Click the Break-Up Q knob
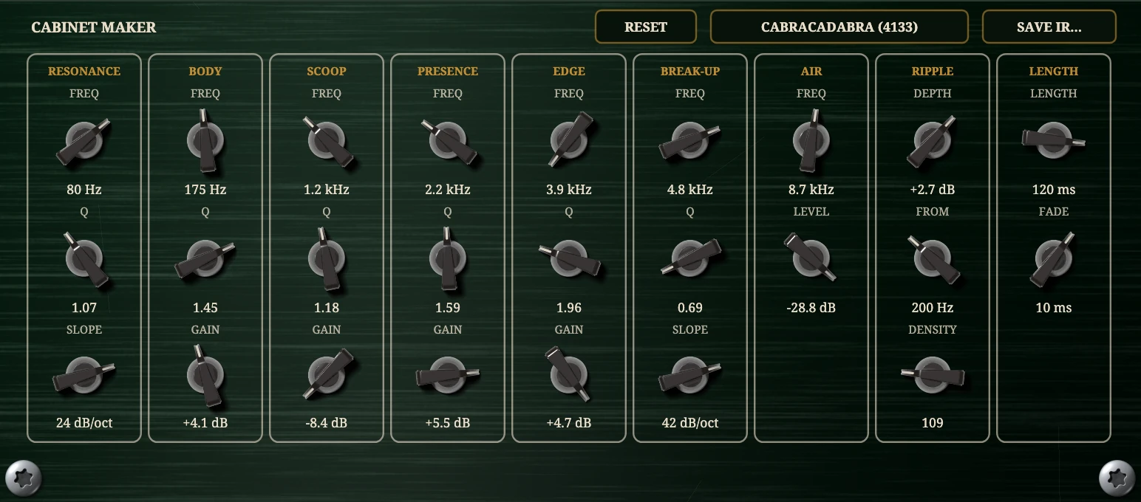Screen dimensions: 1141x502 689,258
